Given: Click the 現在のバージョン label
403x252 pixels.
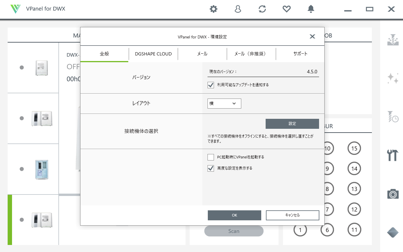Looking at the screenshot, I should coord(223,72).
